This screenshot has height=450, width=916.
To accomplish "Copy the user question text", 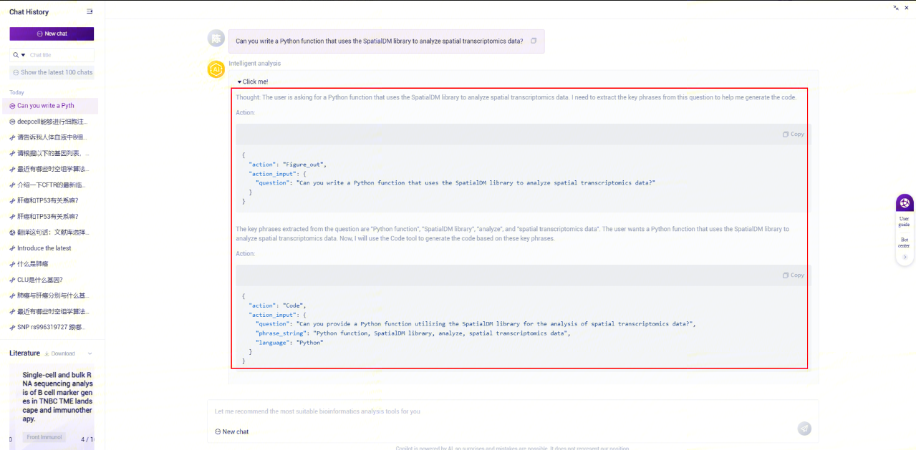I will [534, 41].
